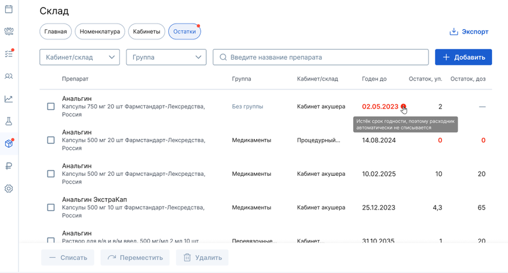Image resolution: width=508 pixels, height=273 pixels.
Task: Check the Анальгин 750 мг row checkbox
Action: pos(51,107)
